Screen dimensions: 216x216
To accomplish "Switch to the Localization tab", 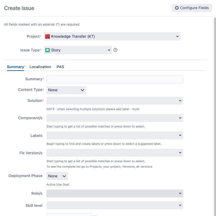I will (40, 67).
